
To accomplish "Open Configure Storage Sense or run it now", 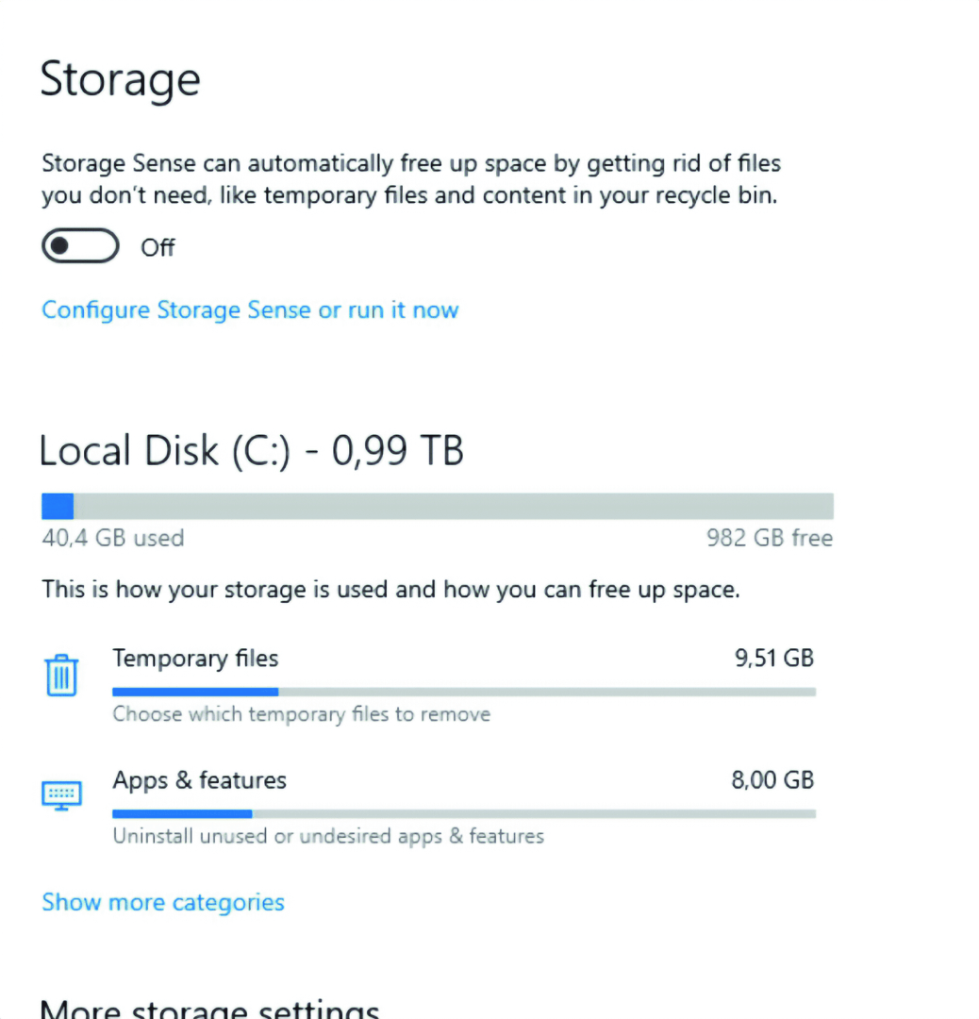I will pyautogui.click(x=250, y=310).
